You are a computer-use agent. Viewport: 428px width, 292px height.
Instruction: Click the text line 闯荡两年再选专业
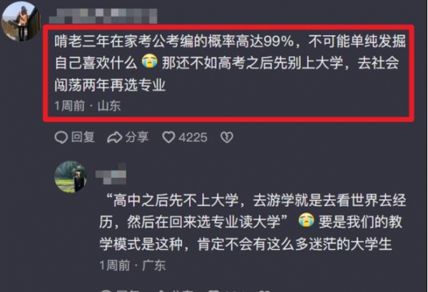(x=110, y=85)
